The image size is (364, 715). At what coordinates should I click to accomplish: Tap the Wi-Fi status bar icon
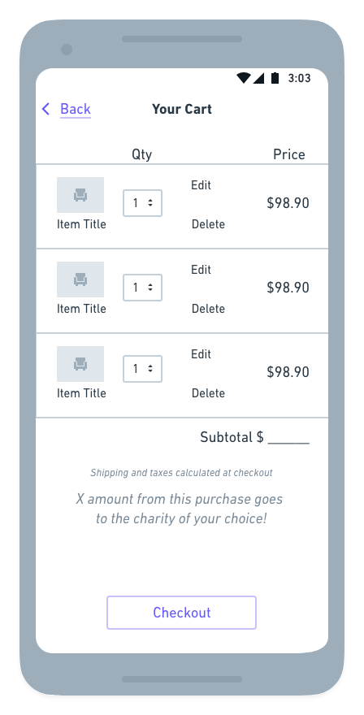click(x=244, y=79)
